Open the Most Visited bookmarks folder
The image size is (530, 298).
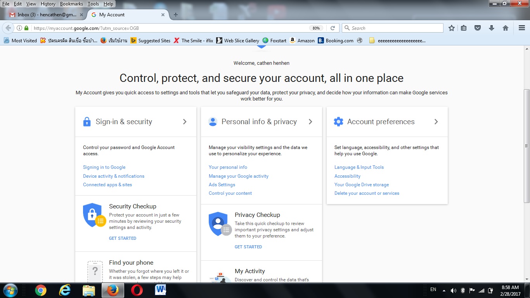point(20,40)
